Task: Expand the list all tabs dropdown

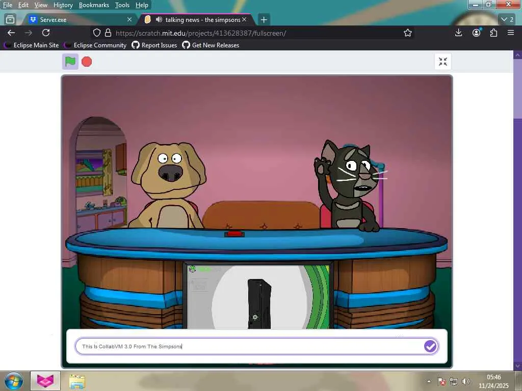Action: pyautogui.click(x=507, y=20)
